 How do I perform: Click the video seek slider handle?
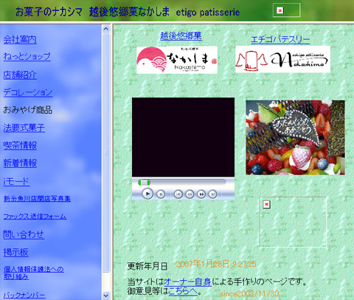click(144, 183)
